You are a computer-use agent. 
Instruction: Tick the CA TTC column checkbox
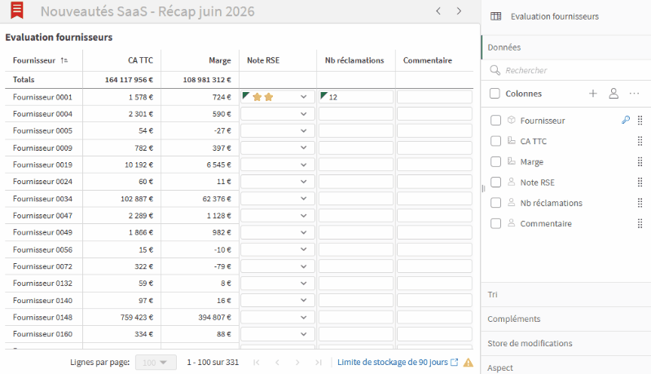(495, 141)
